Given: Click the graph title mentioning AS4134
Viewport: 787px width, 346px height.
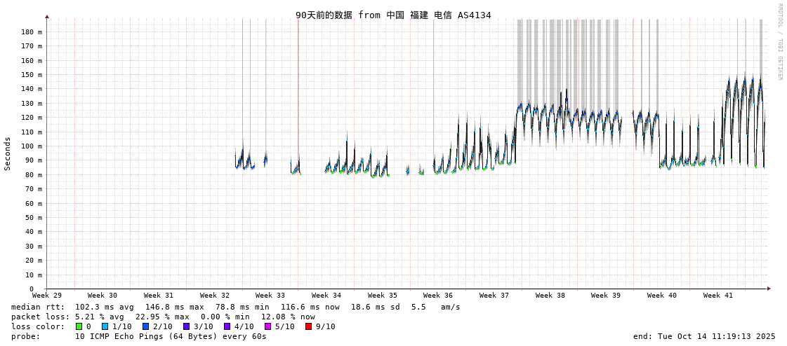Looking at the screenshot, I should pos(393,15).
